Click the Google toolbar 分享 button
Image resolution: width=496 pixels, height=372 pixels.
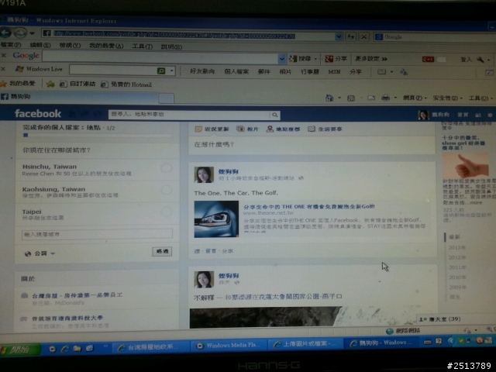pos(336,59)
